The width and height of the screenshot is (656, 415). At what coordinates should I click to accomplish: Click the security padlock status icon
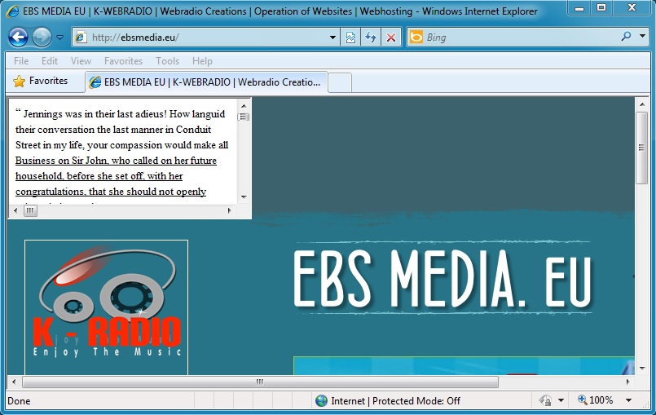(545, 401)
